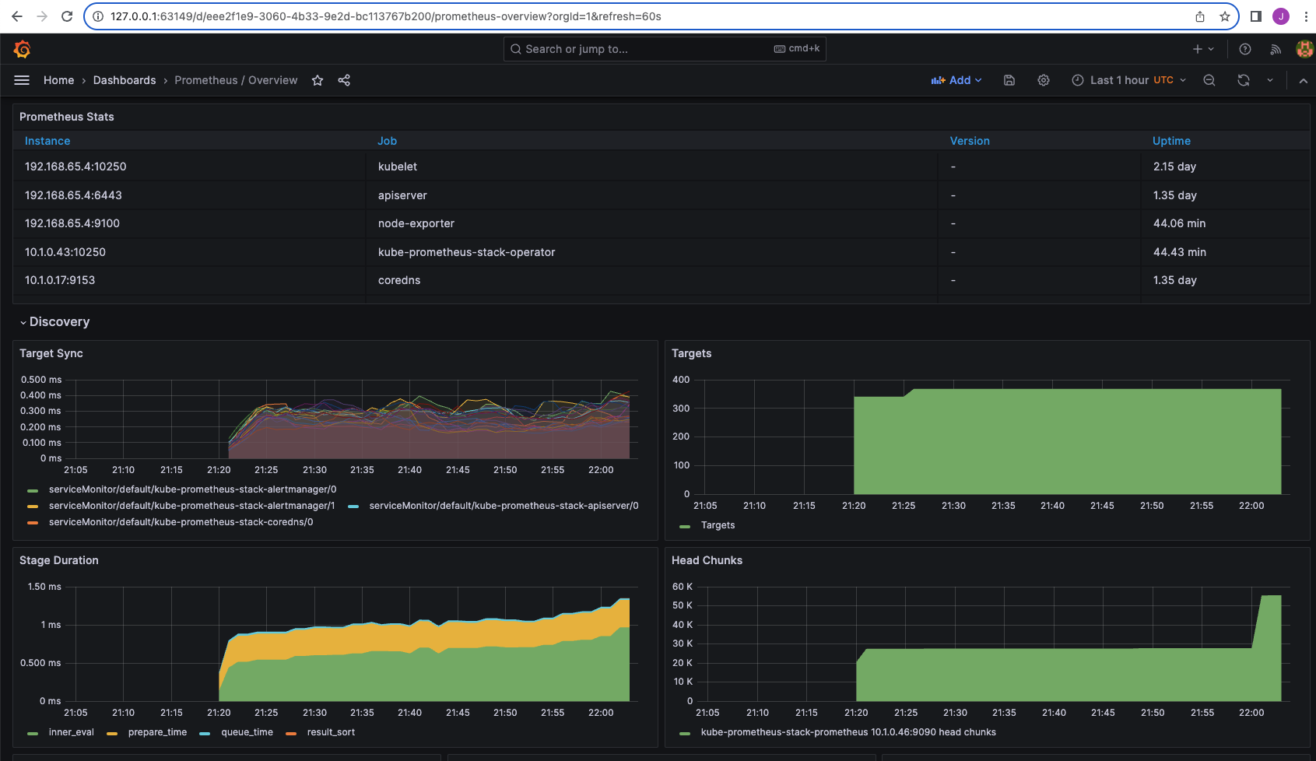Screen dimensions: 1316x761
Task: Open the Add panel dropdown
Action: pyautogui.click(x=956, y=80)
